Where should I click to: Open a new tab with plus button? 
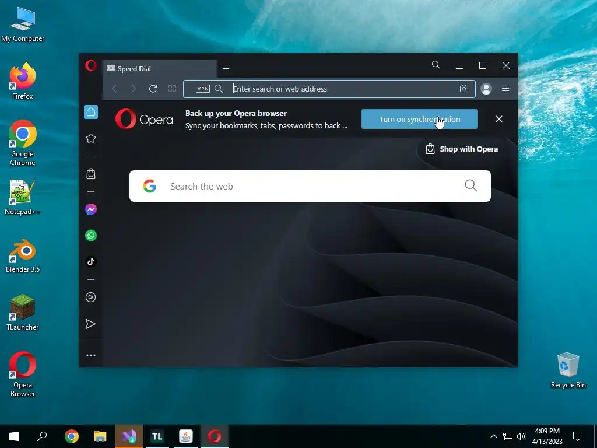226,69
